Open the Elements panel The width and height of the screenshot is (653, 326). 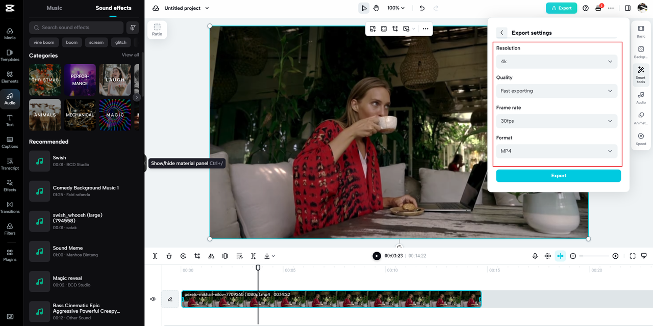click(10, 77)
